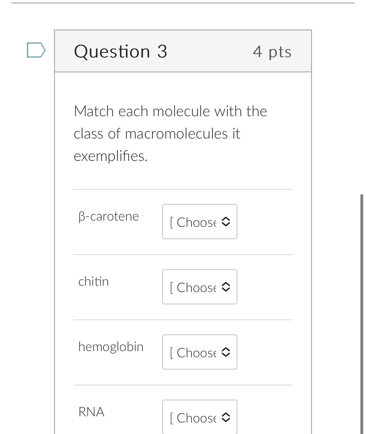Click the chevron icon in hemoglobin's dropdown
This screenshot has height=434, width=366.
click(226, 352)
